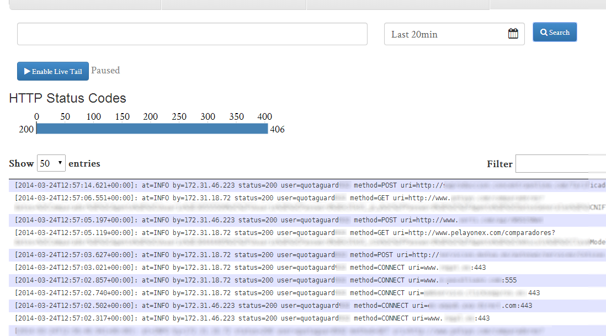Switch to the second tab at the top

click(235, 4)
